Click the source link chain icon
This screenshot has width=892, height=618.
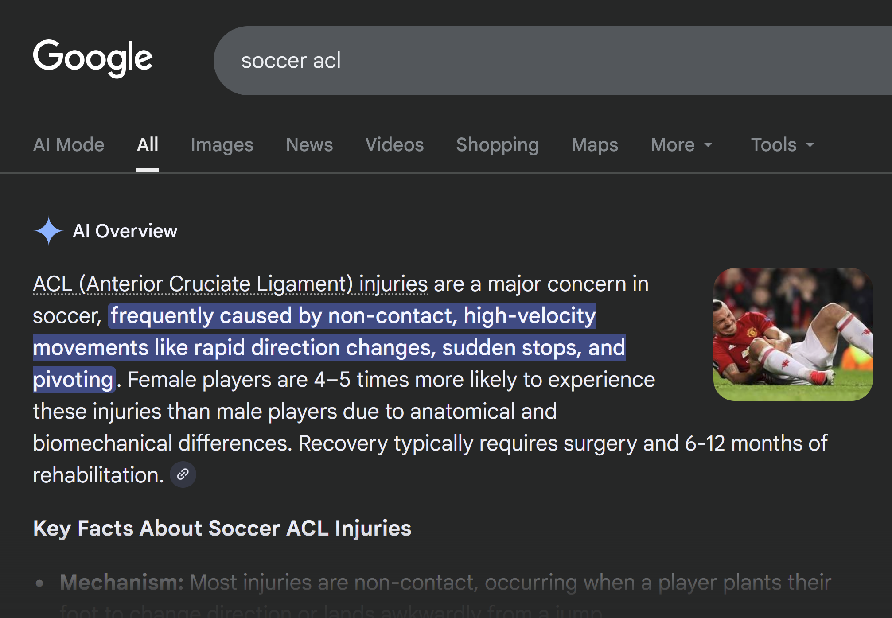pos(183,475)
